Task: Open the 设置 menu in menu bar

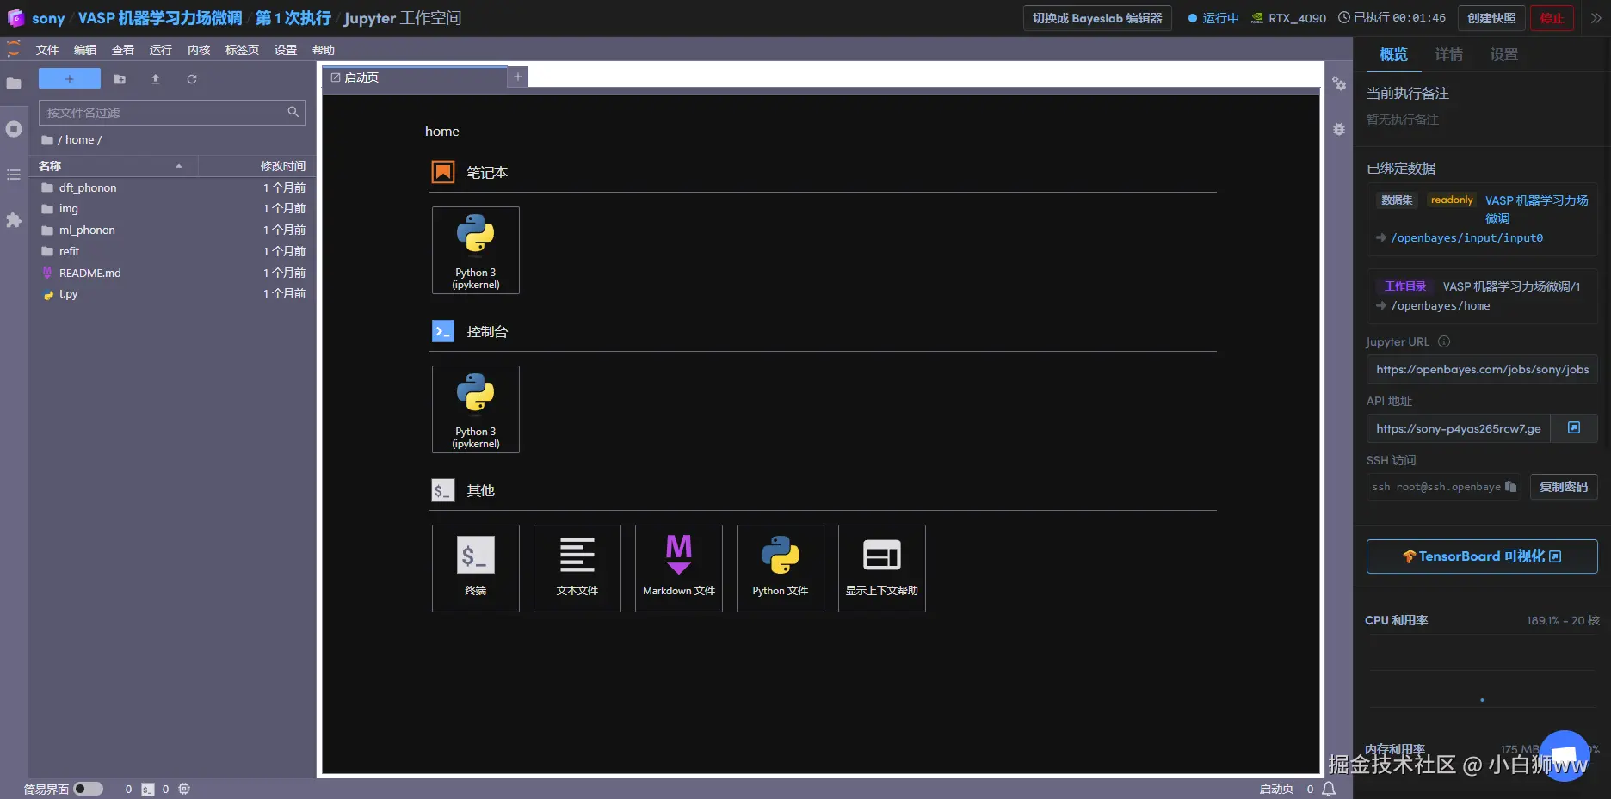Action: pyautogui.click(x=286, y=50)
